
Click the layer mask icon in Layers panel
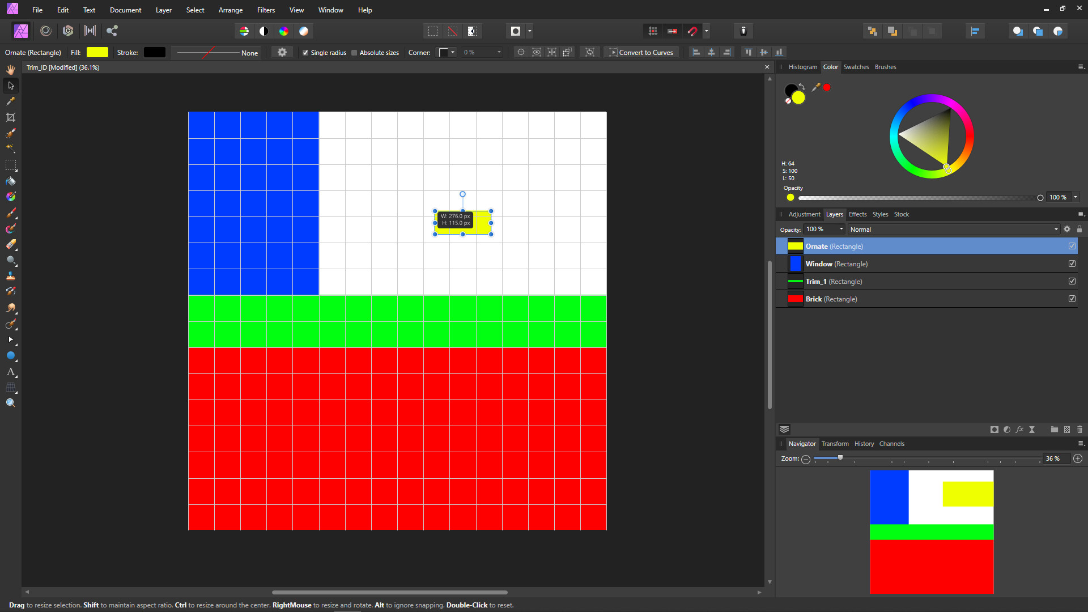pos(994,430)
